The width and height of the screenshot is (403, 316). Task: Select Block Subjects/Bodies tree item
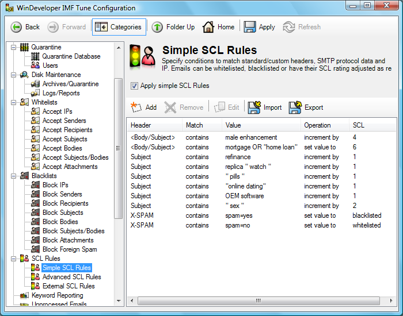pyautogui.click(x=74, y=231)
